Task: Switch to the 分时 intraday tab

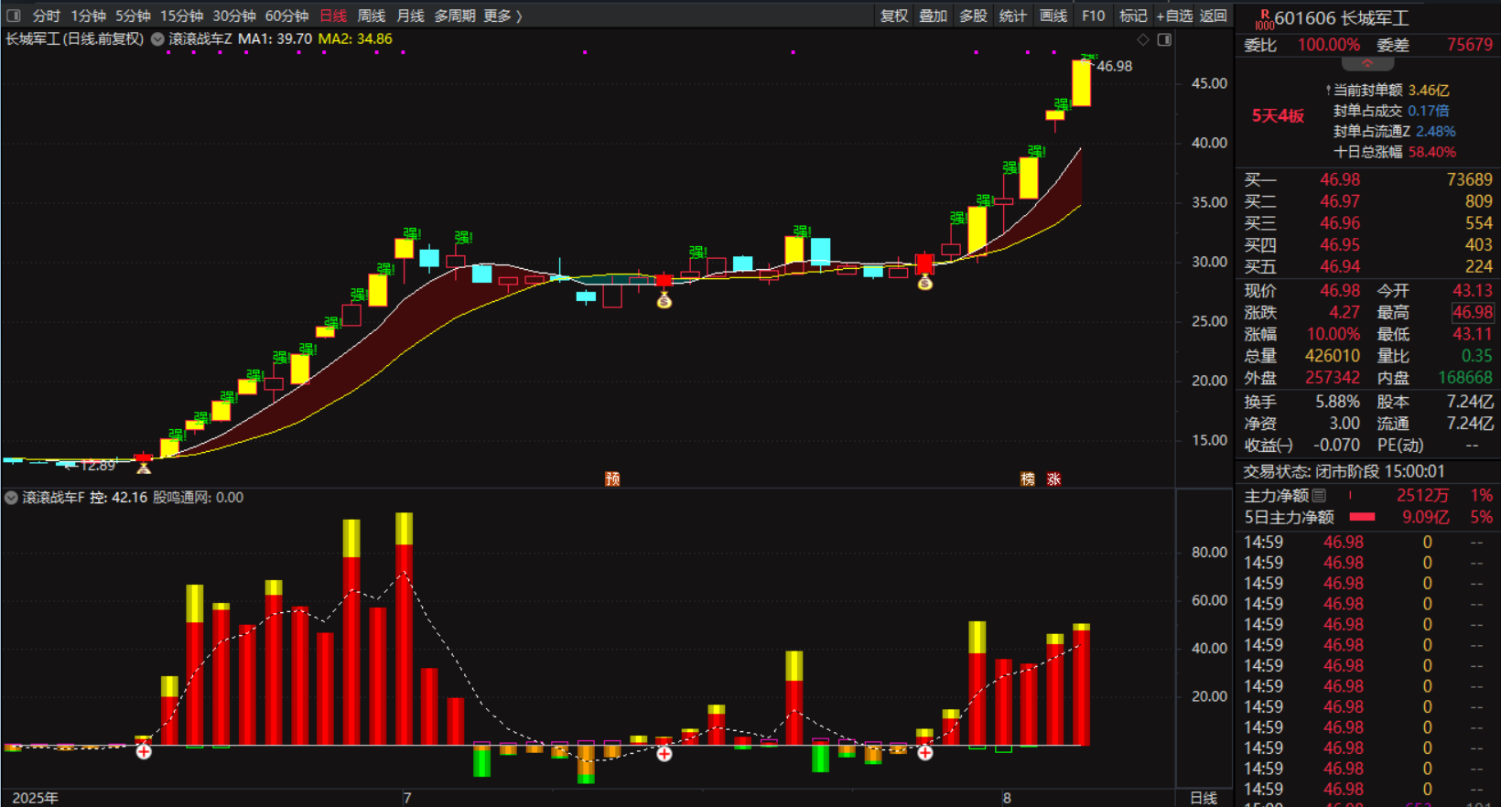Action: 46,16
